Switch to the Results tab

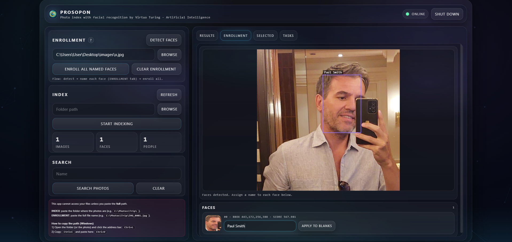click(x=207, y=35)
